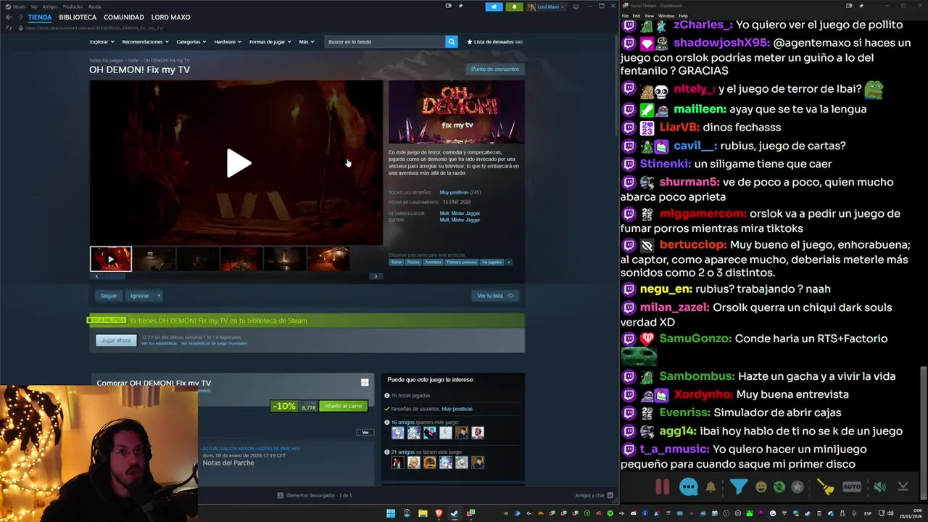Viewport: 928px width, 522px height.
Task: Click the Ignorar button
Action: coord(139,296)
